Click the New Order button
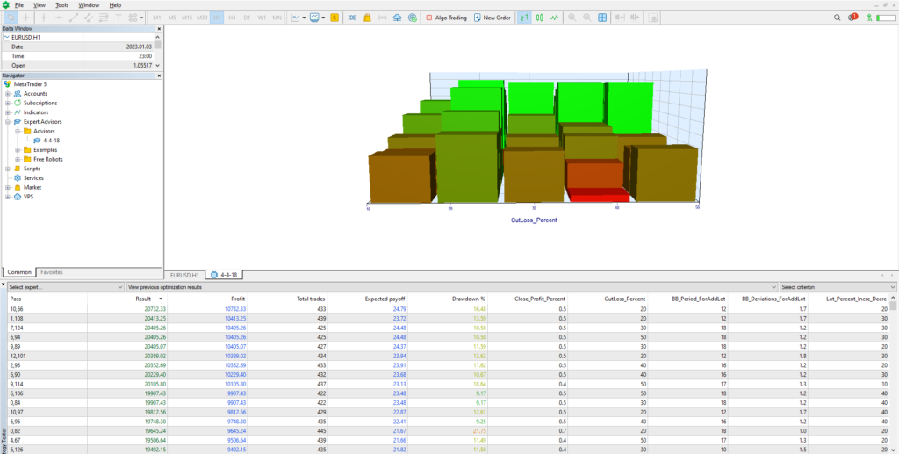Image resolution: width=899 pixels, height=454 pixels. 491,18
